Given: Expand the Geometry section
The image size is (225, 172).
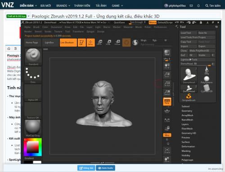Looking at the screenshot, I should (x=187, y=111).
